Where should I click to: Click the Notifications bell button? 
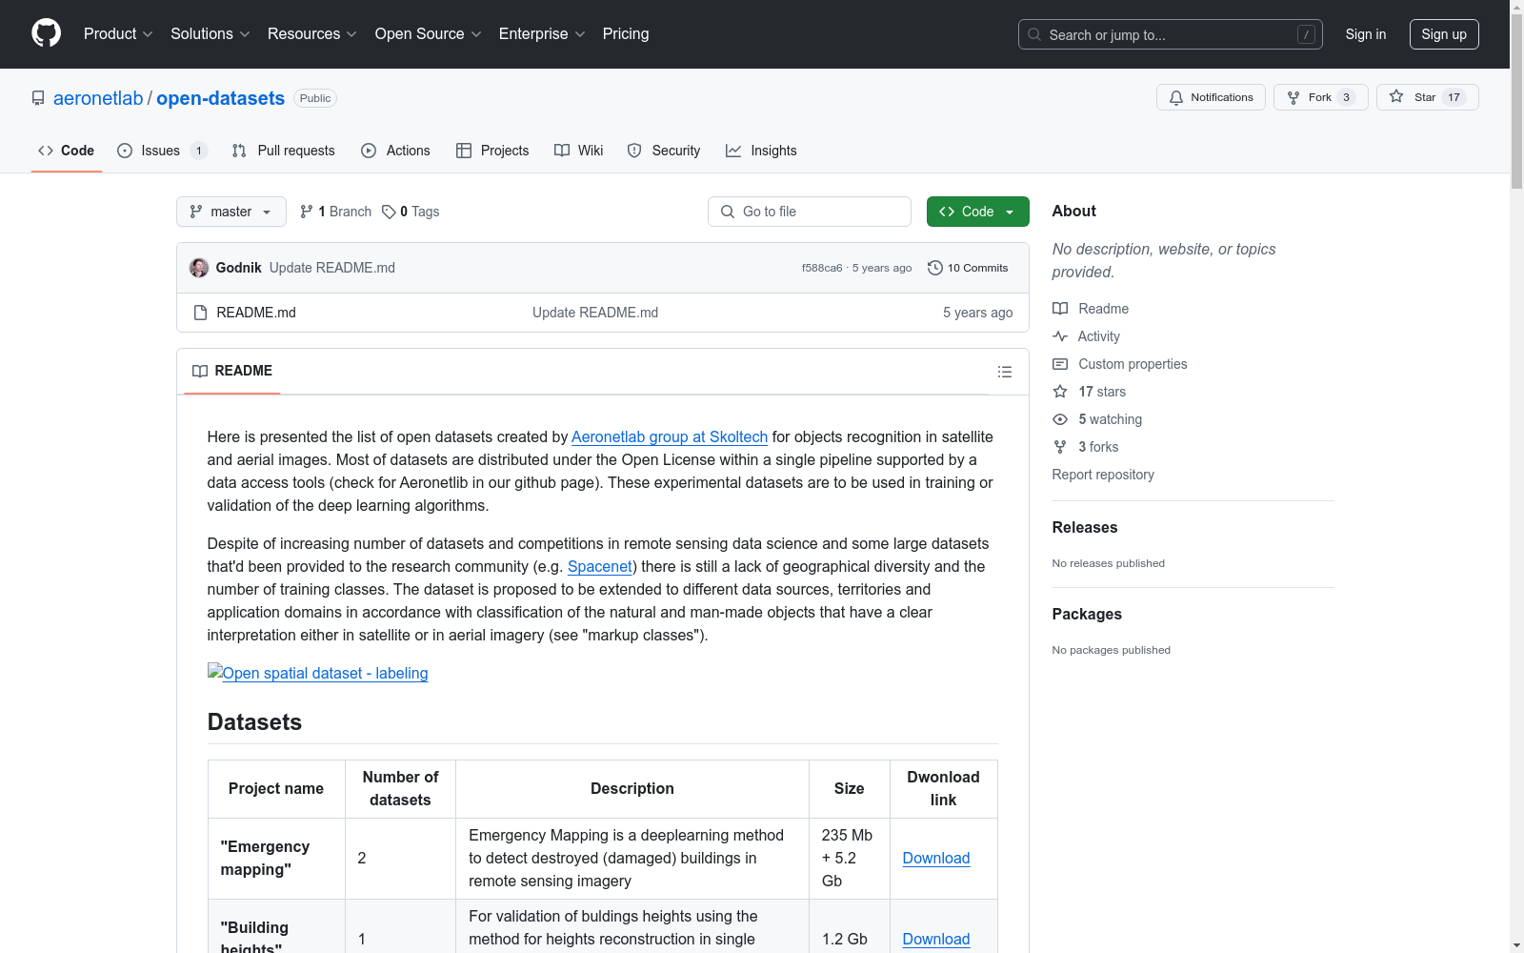pos(1211,97)
